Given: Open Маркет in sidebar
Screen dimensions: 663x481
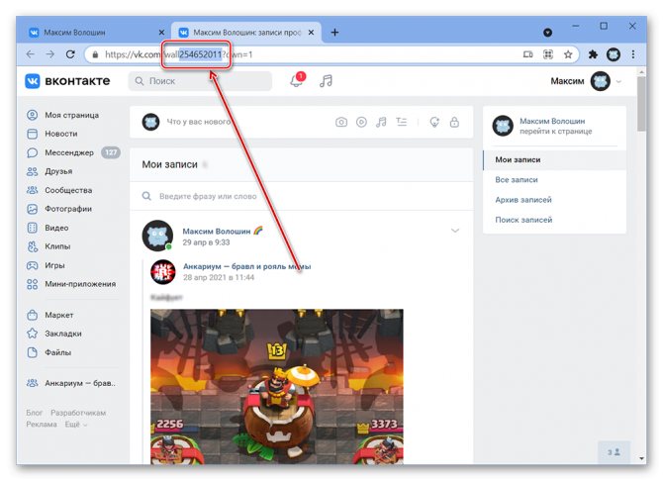Looking at the screenshot, I should pos(49,315).
